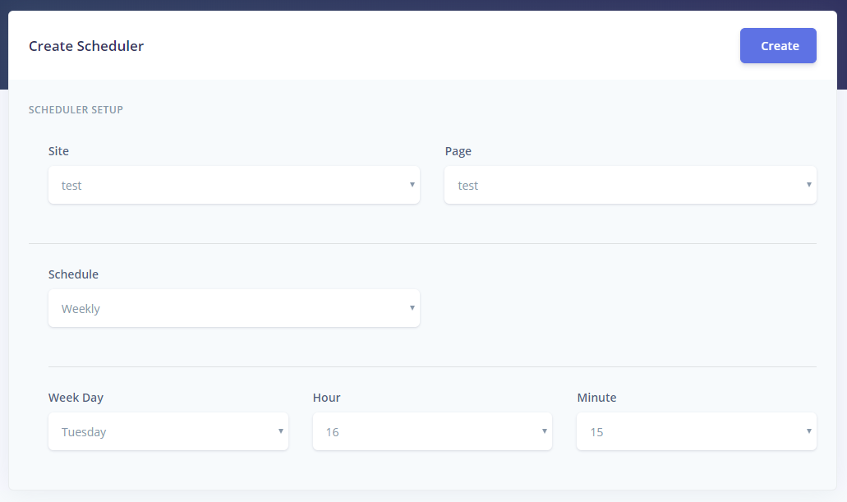Click the SCHEDULER SETUP section heading
The height and width of the screenshot is (502, 847).
pyautogui.click(x=76, y=109)
